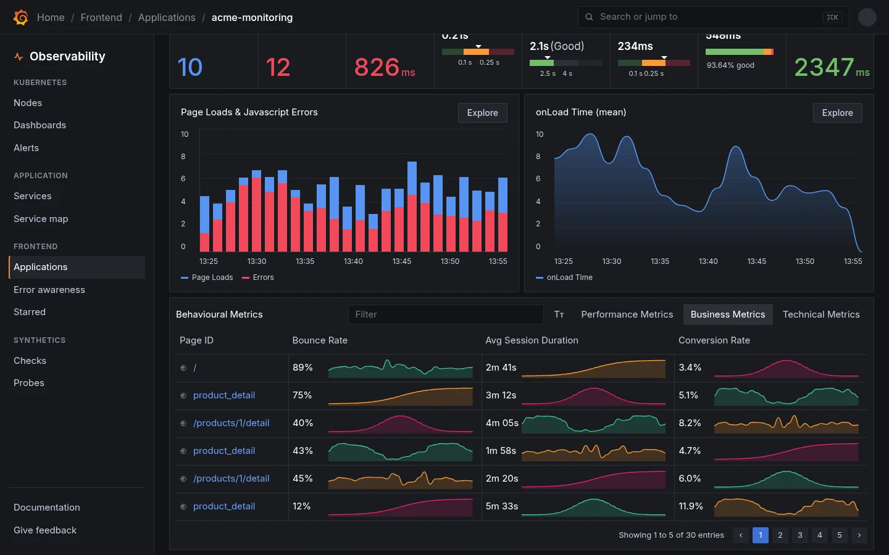The height and width of the screenshot is (555, 889).
Task: Focus the Search or jump to box
Action: coord(714,17)
